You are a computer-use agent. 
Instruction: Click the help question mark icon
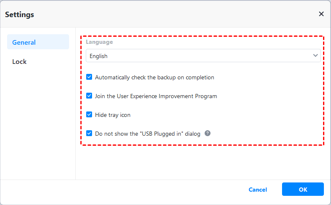click(208, 134)
